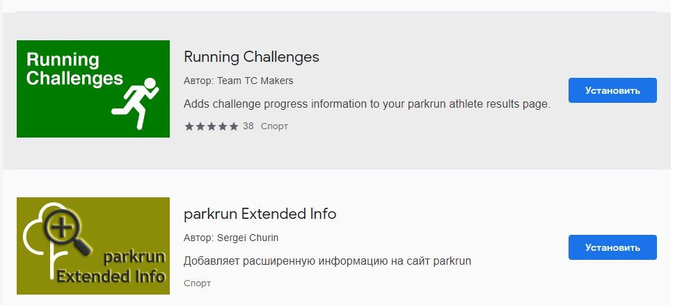Image resolution: width=682 pixels, height=305 pixels.
Task: Open the green Running Challenges thumbnail
Action: 93,89
